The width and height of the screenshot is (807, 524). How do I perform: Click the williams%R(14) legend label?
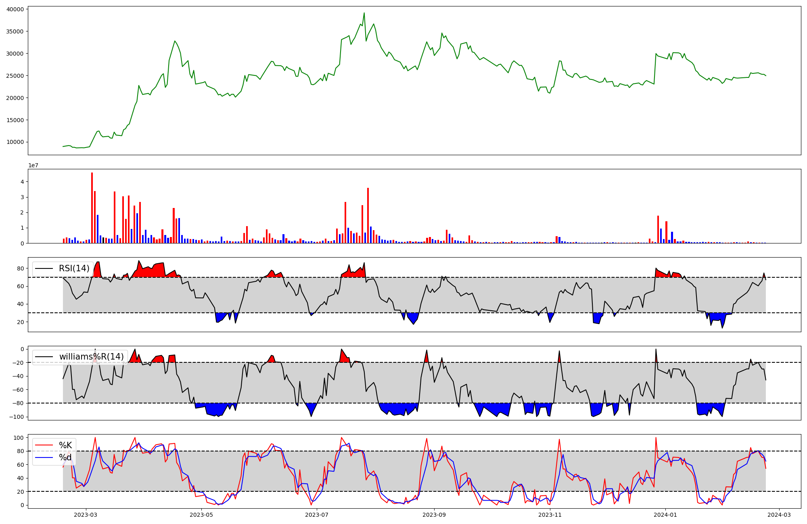(x=92, y=357)
